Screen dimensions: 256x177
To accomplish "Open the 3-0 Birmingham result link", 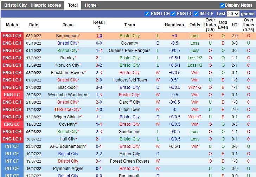I will 99,36.
